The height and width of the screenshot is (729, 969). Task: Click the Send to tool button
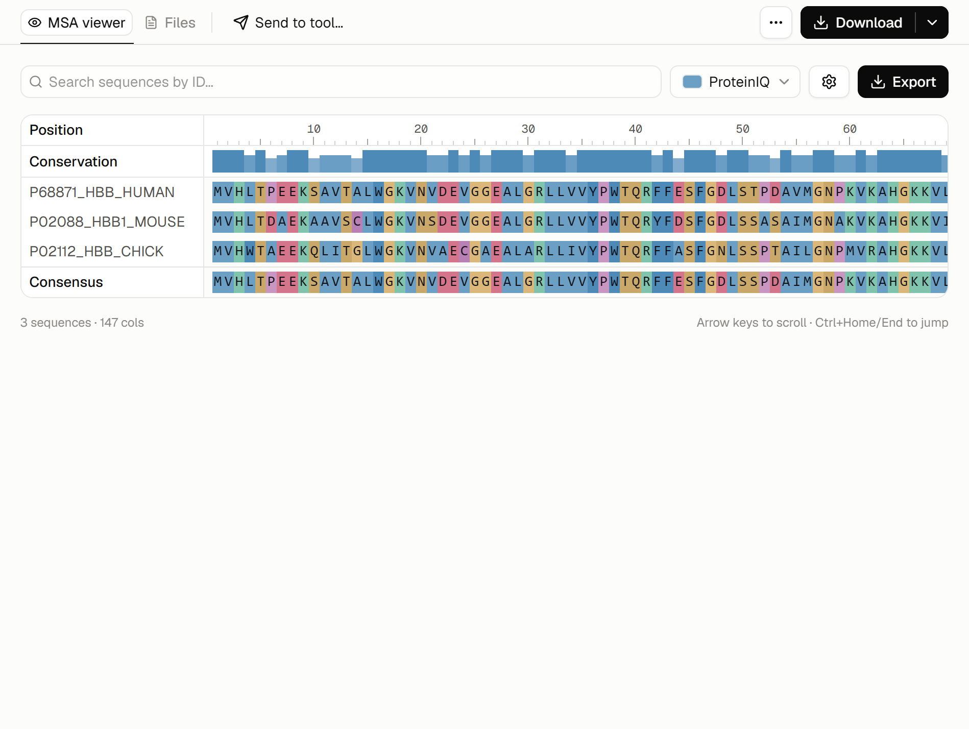288,22
